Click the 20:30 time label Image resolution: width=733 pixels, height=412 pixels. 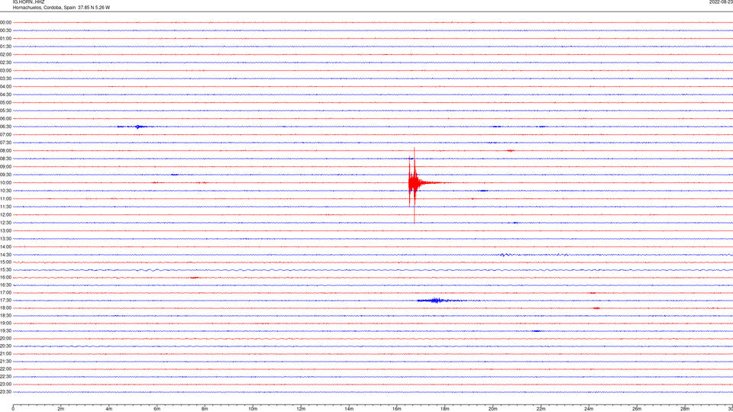coord(5,346)
